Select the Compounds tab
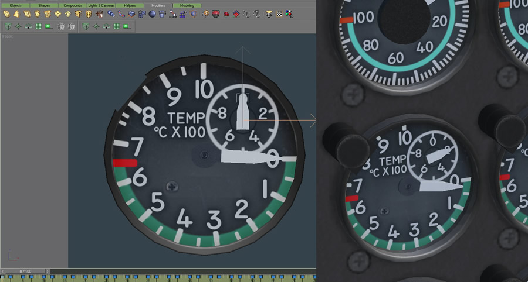 pyautogui.click(x=73, y=5)
